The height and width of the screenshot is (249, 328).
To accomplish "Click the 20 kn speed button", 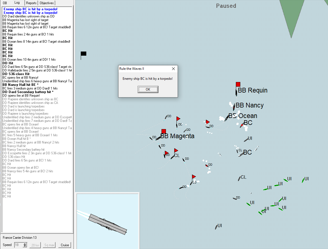I will click(x=35, y=245).
